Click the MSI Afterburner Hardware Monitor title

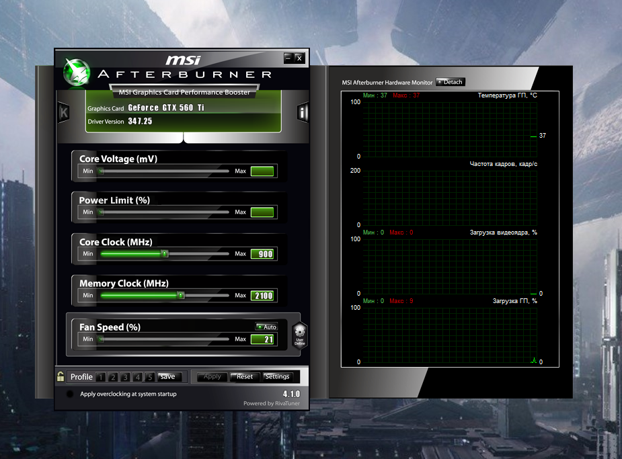pyautogui.click(x=387, y=83)
